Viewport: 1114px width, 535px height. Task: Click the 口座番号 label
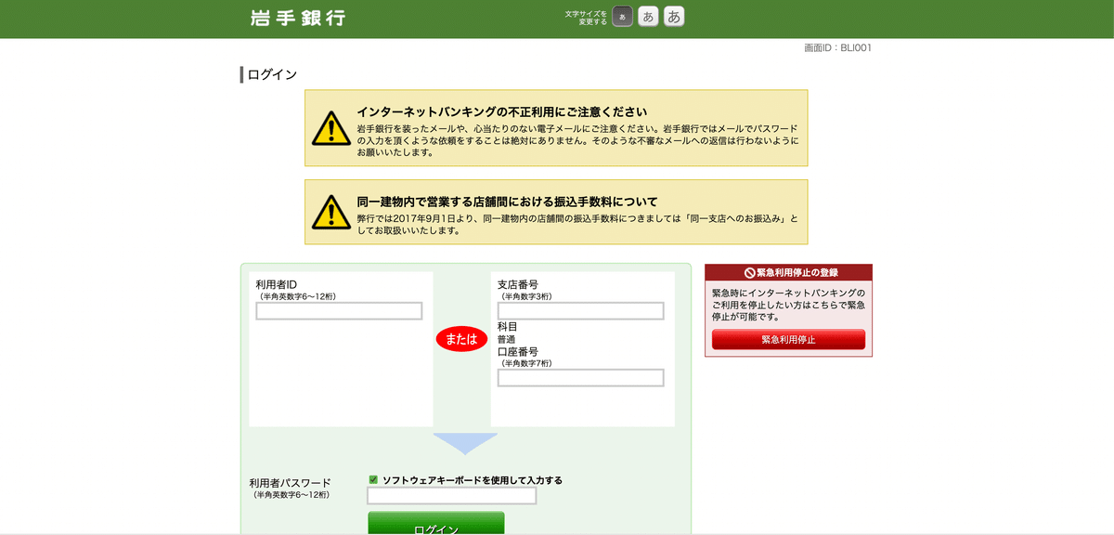[518, 352]
